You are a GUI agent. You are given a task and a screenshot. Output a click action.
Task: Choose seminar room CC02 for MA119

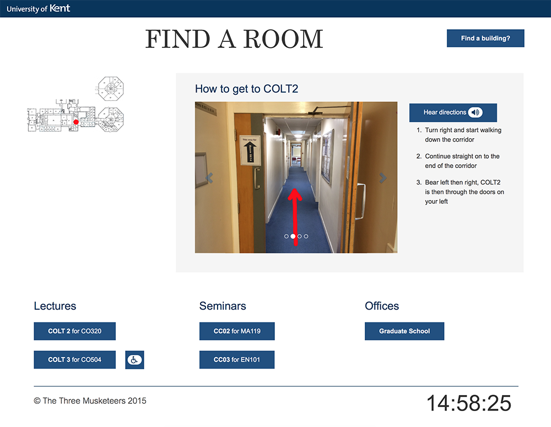pos(237,331)
